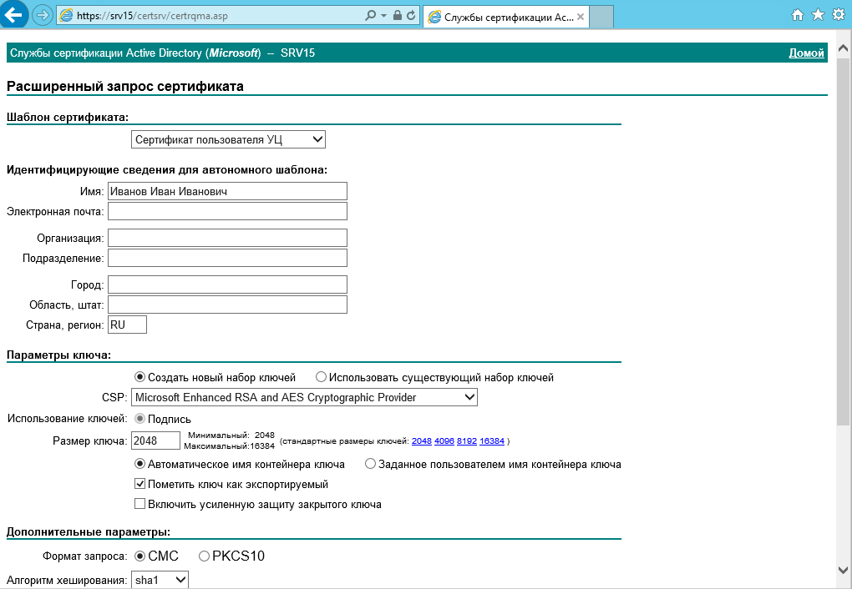Click the Internet Explorer page icon in address bar
Viewport: 852px width, 589px height.
click(x=66, y=15)
